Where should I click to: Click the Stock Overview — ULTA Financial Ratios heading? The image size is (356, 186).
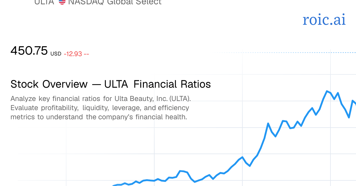click(x=111, y=84)
